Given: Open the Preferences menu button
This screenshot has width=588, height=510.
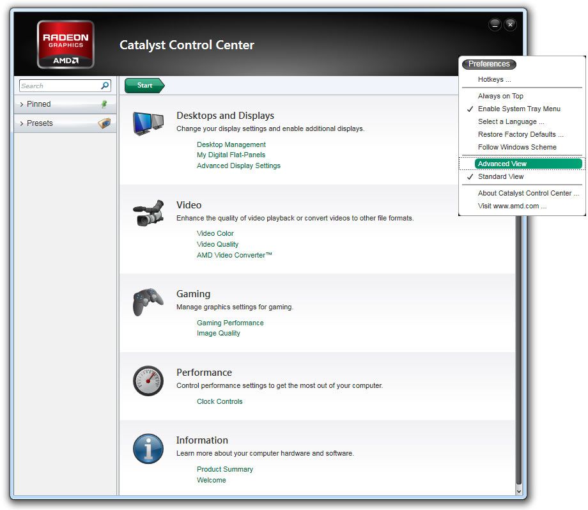Looking at the screenshot, I should (x=489, y=64).
